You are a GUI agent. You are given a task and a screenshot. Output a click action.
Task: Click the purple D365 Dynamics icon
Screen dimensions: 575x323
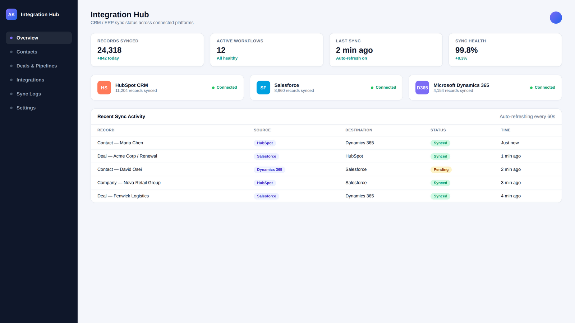pyautogui.click(x=422, y=88)
